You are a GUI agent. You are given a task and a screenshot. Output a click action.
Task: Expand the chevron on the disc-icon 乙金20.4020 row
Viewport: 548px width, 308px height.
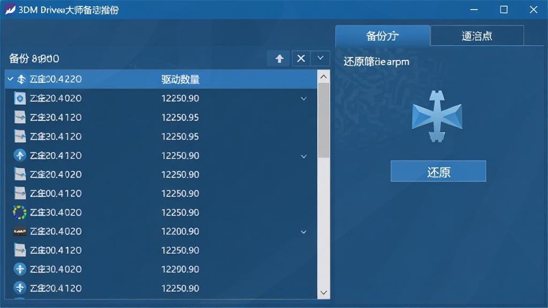(304, 99)
